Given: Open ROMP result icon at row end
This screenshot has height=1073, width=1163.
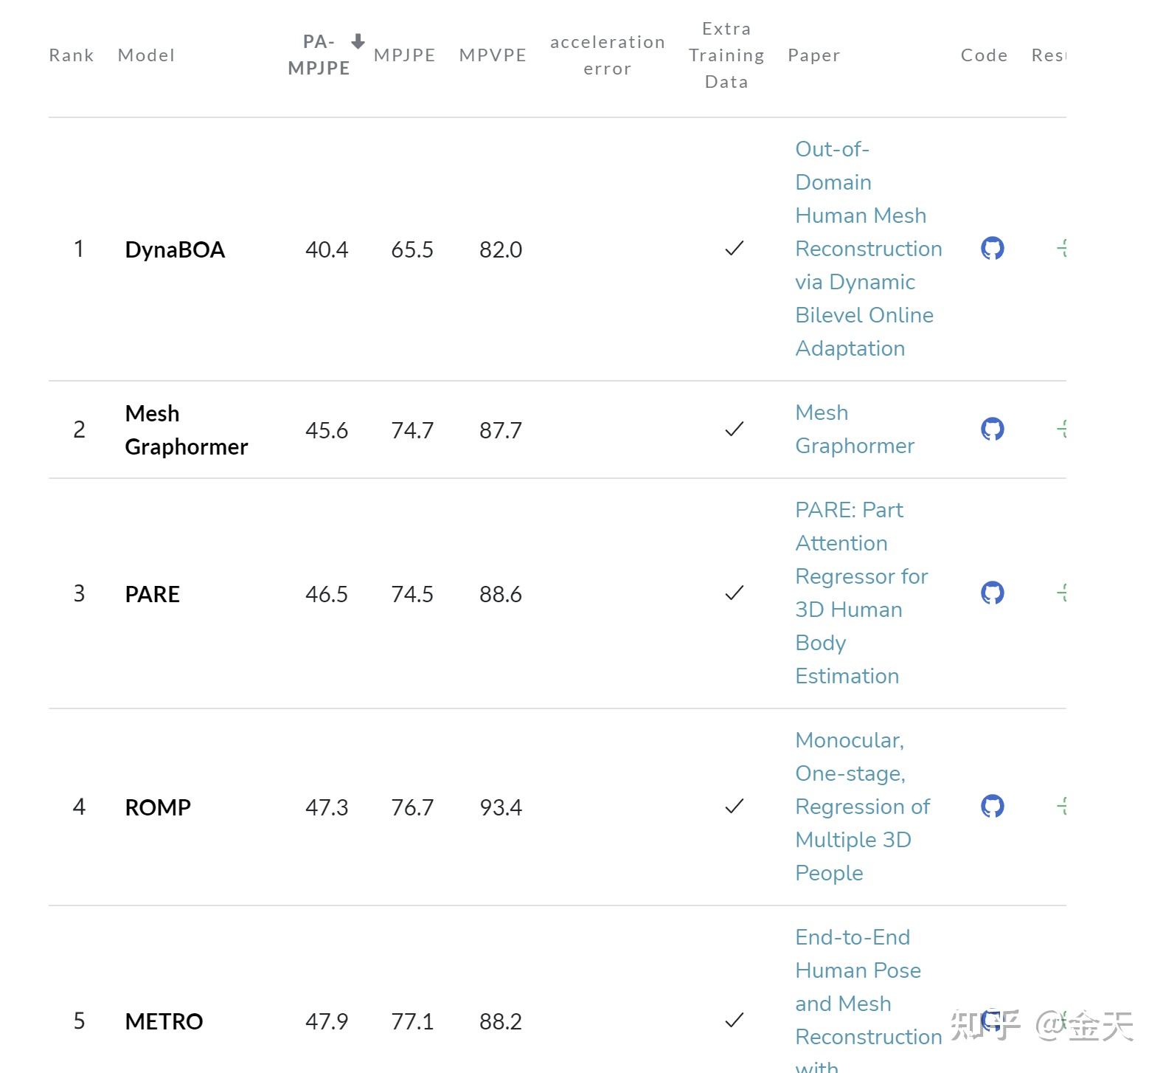Looking at the screenshot, I should tap(1061, 806).
